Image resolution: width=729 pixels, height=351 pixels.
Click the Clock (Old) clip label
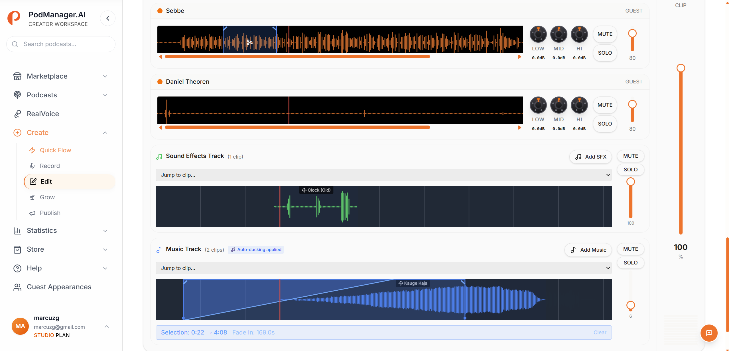pos(316,190)
